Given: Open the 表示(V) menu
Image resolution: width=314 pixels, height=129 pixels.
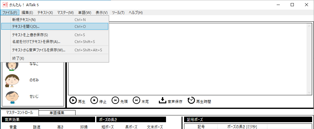Looking at the screenshot, I should click(102, 13).
